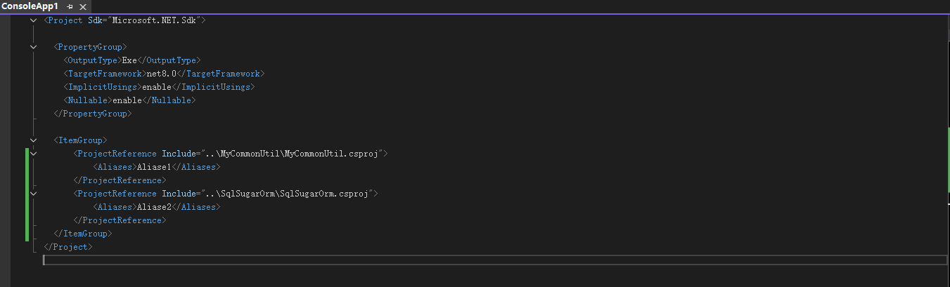Click the closing Project tag
Viewport: 950px width, 287px height.
(x=68, y=247)
